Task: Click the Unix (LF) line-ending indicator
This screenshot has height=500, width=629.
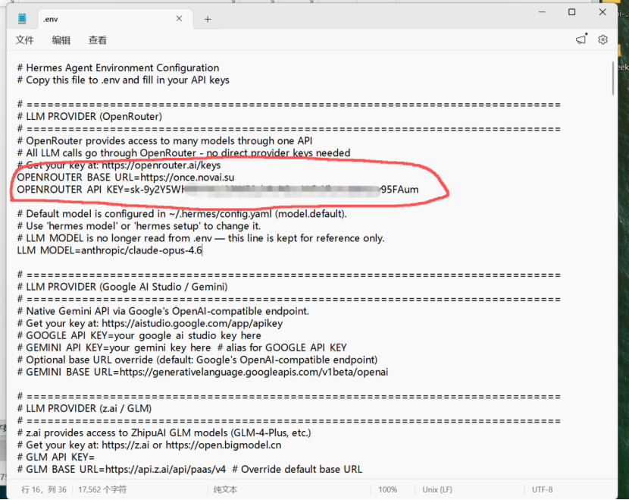Action: pyautogui.click(x=436, y=489)
